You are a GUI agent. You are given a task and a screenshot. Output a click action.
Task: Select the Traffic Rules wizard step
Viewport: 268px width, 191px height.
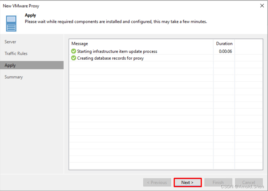(x=16, y=53)
